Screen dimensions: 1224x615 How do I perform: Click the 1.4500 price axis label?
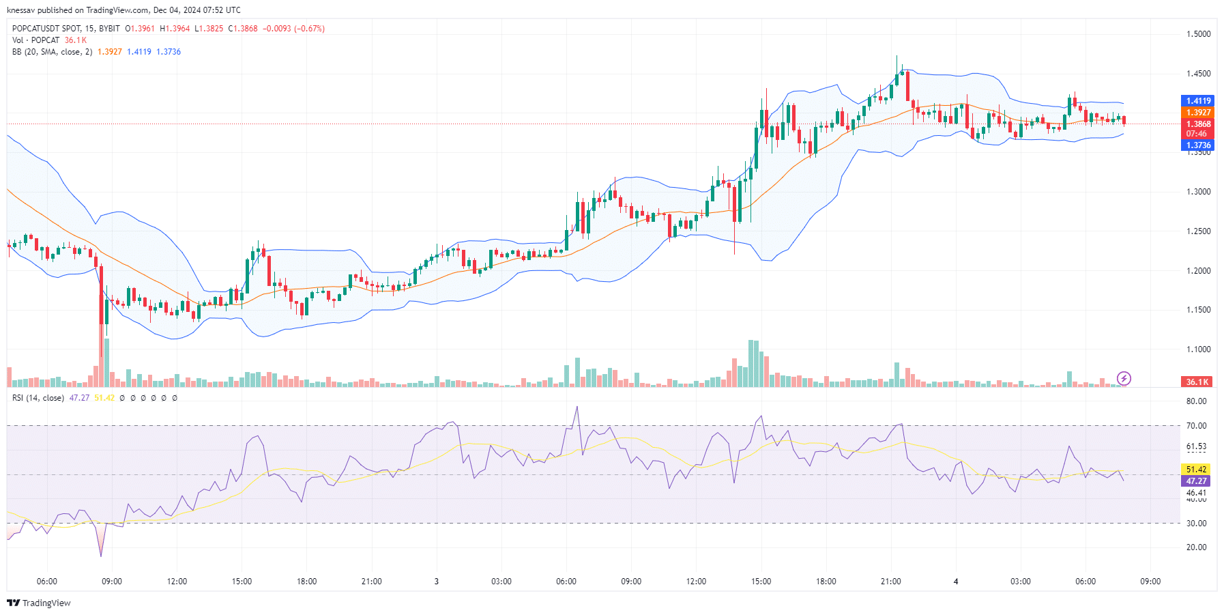1199,74
